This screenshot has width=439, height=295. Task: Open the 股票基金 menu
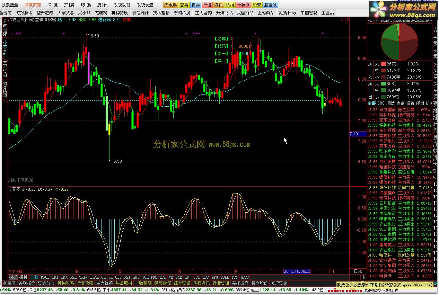10,5
